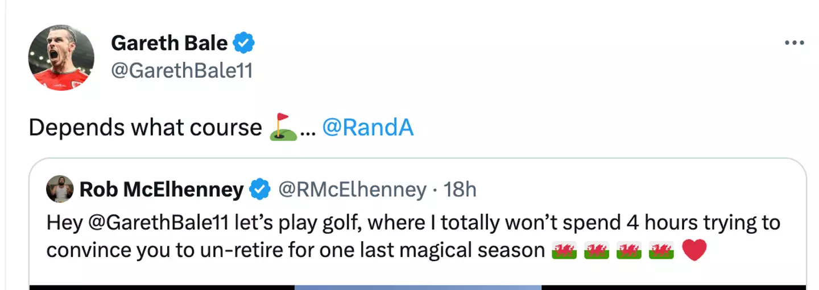819x290 pixels.
Task: Click the first Wales flag emoji
Action: point(564,250)
